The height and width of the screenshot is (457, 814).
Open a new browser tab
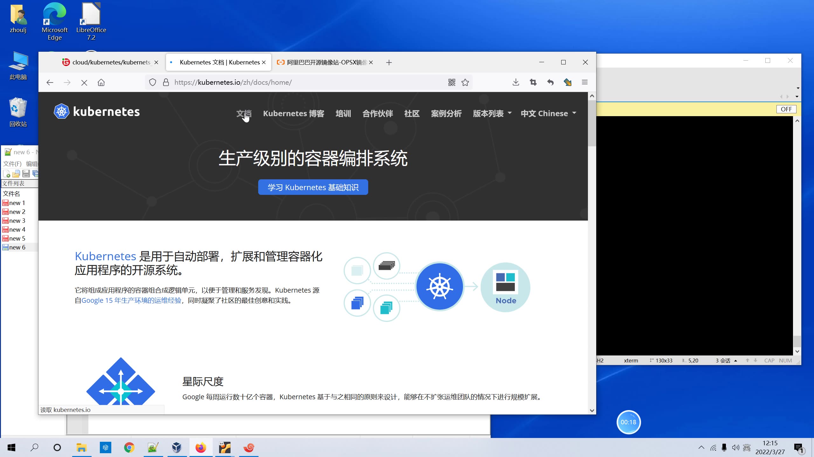point(389,63)
